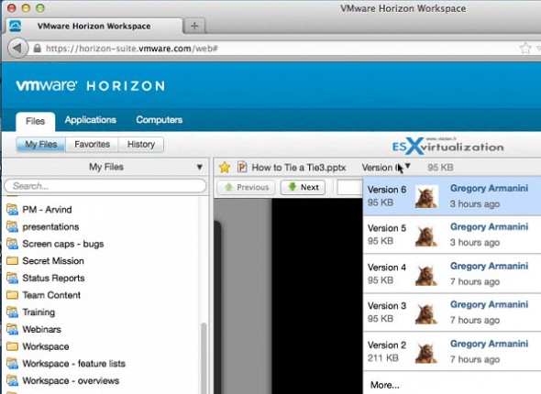Open the Webinars folder
The height and width of the screenshot is (394, 541).
point(42,330)
